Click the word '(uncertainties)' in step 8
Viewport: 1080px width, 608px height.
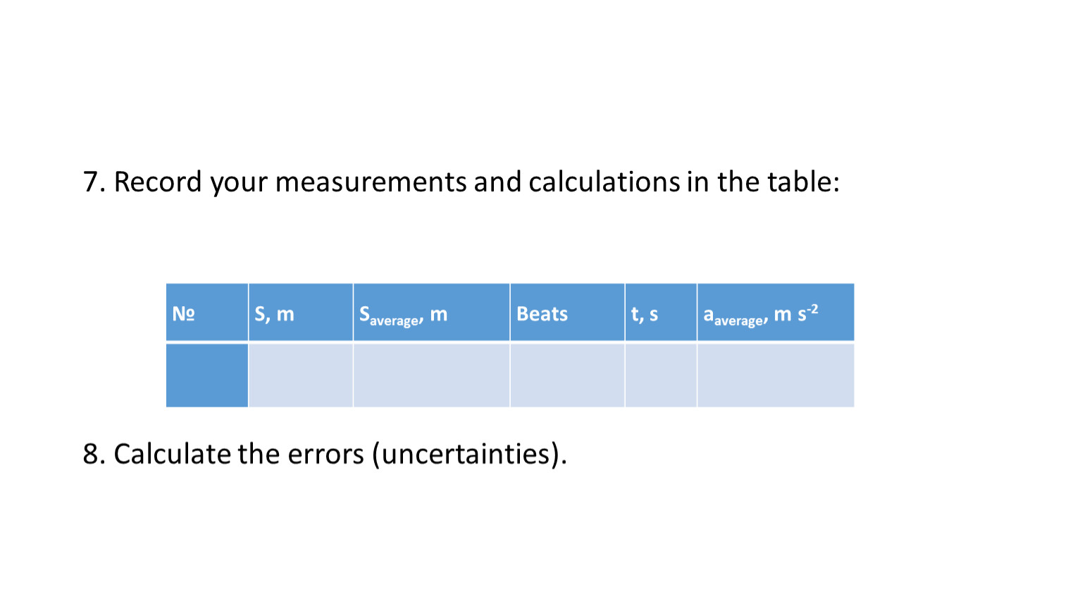click(x=468, y=455)
